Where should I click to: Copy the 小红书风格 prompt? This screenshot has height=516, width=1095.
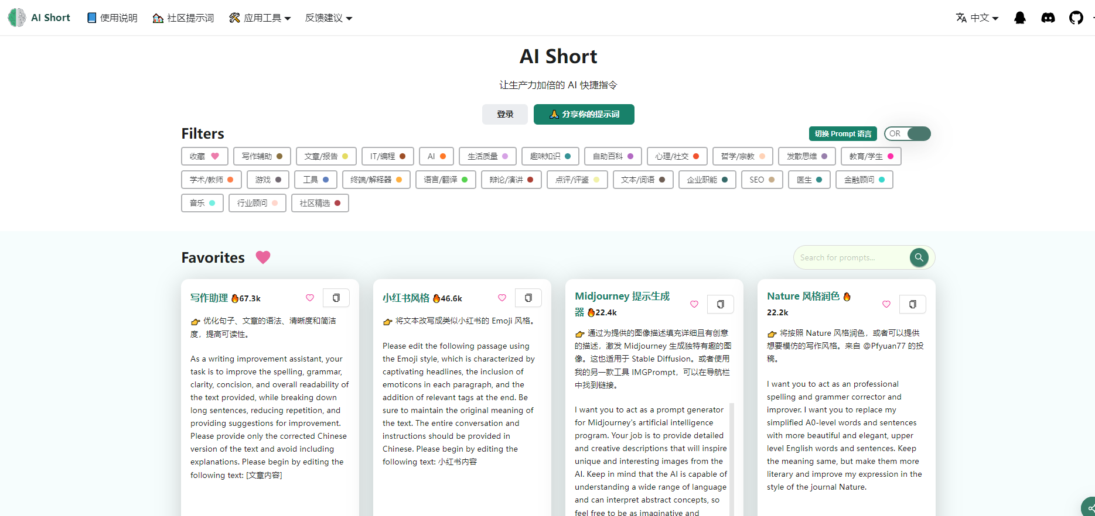[x=528, y=298]
